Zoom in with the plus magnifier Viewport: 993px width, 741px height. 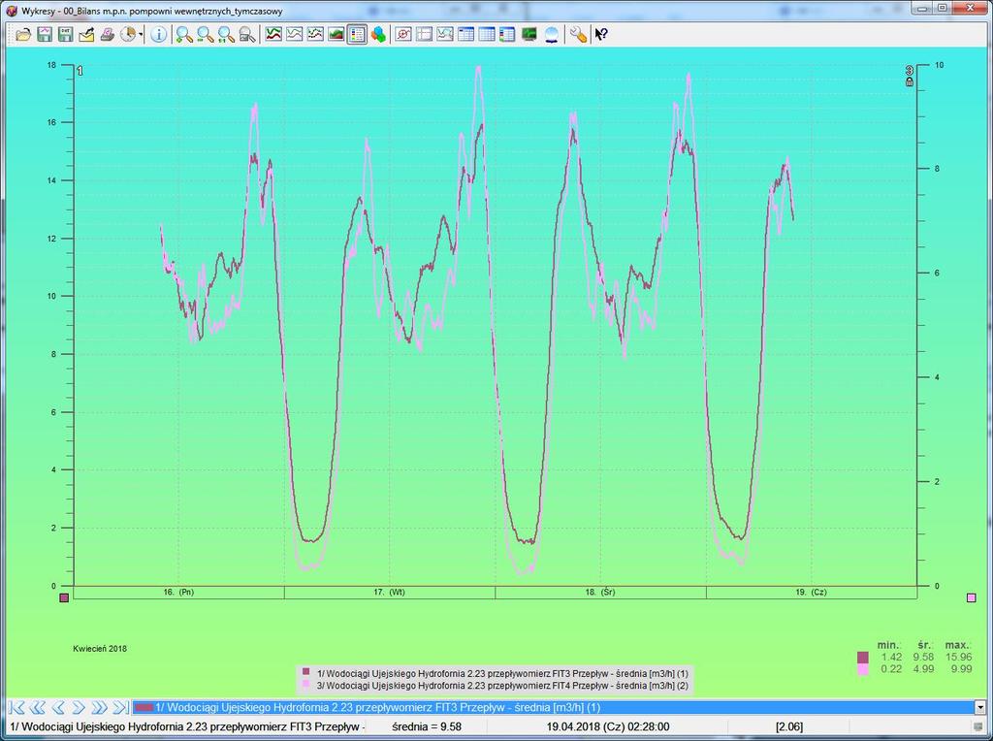pos(184,34)
